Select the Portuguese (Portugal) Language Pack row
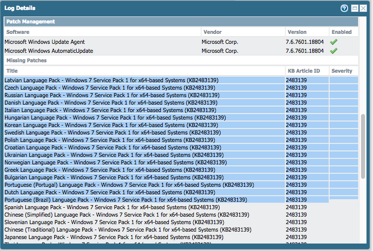The height and width of the screenshot is (251, 373). pyautogui.click(x=181, y=185)
